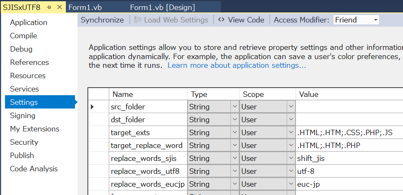Click the dst_folder name cell
Image resolution: width=403 pixels, height=195 pixels.
(x=148, y=120)
